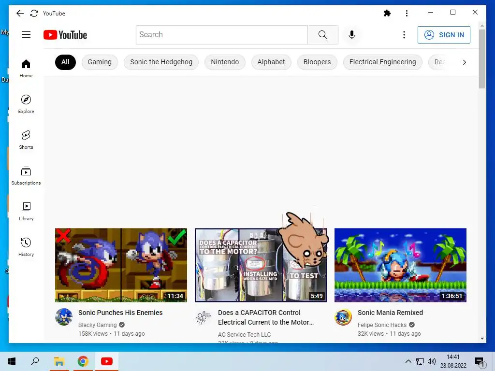Image resolution: width=495 pixels, height=371 pixels.
Task: Click the scrollbar down arrow
Action: coord(482,339)
